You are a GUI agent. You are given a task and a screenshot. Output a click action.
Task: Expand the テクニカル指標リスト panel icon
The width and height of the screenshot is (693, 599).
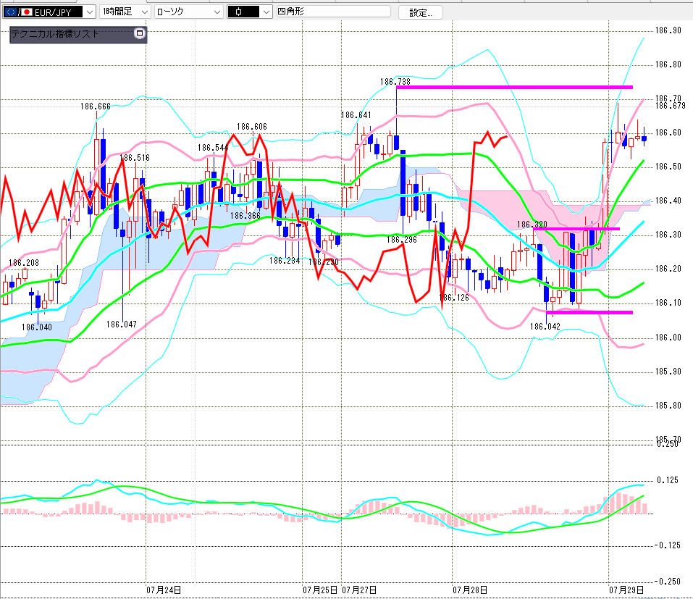[140, 33]
